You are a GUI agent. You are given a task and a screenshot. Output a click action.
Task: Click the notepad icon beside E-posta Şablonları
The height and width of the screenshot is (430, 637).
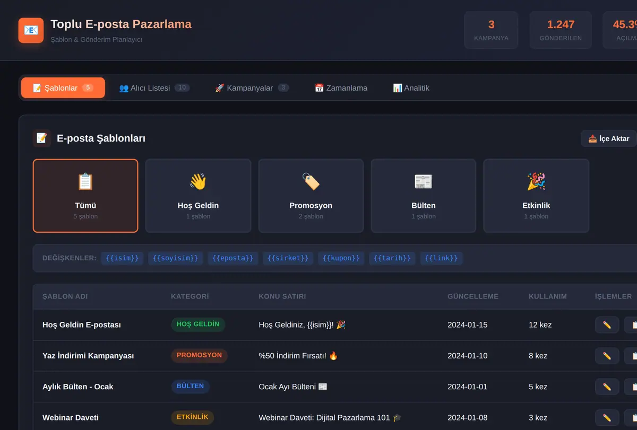click(41, 138)
